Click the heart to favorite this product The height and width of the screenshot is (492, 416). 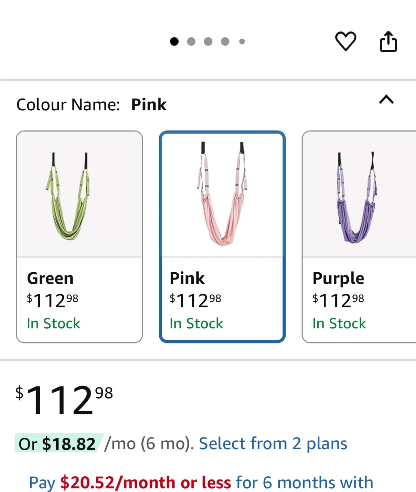346,41
